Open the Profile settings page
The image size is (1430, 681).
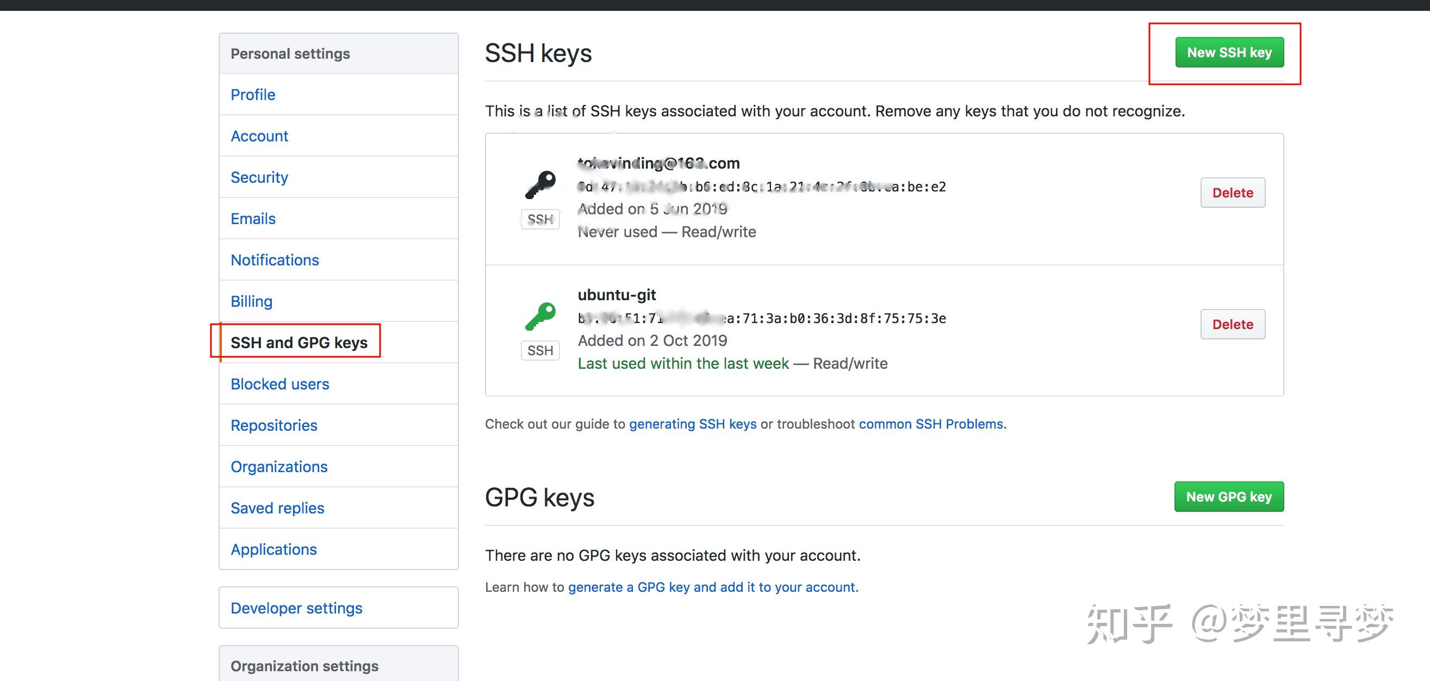coord(253,94)
